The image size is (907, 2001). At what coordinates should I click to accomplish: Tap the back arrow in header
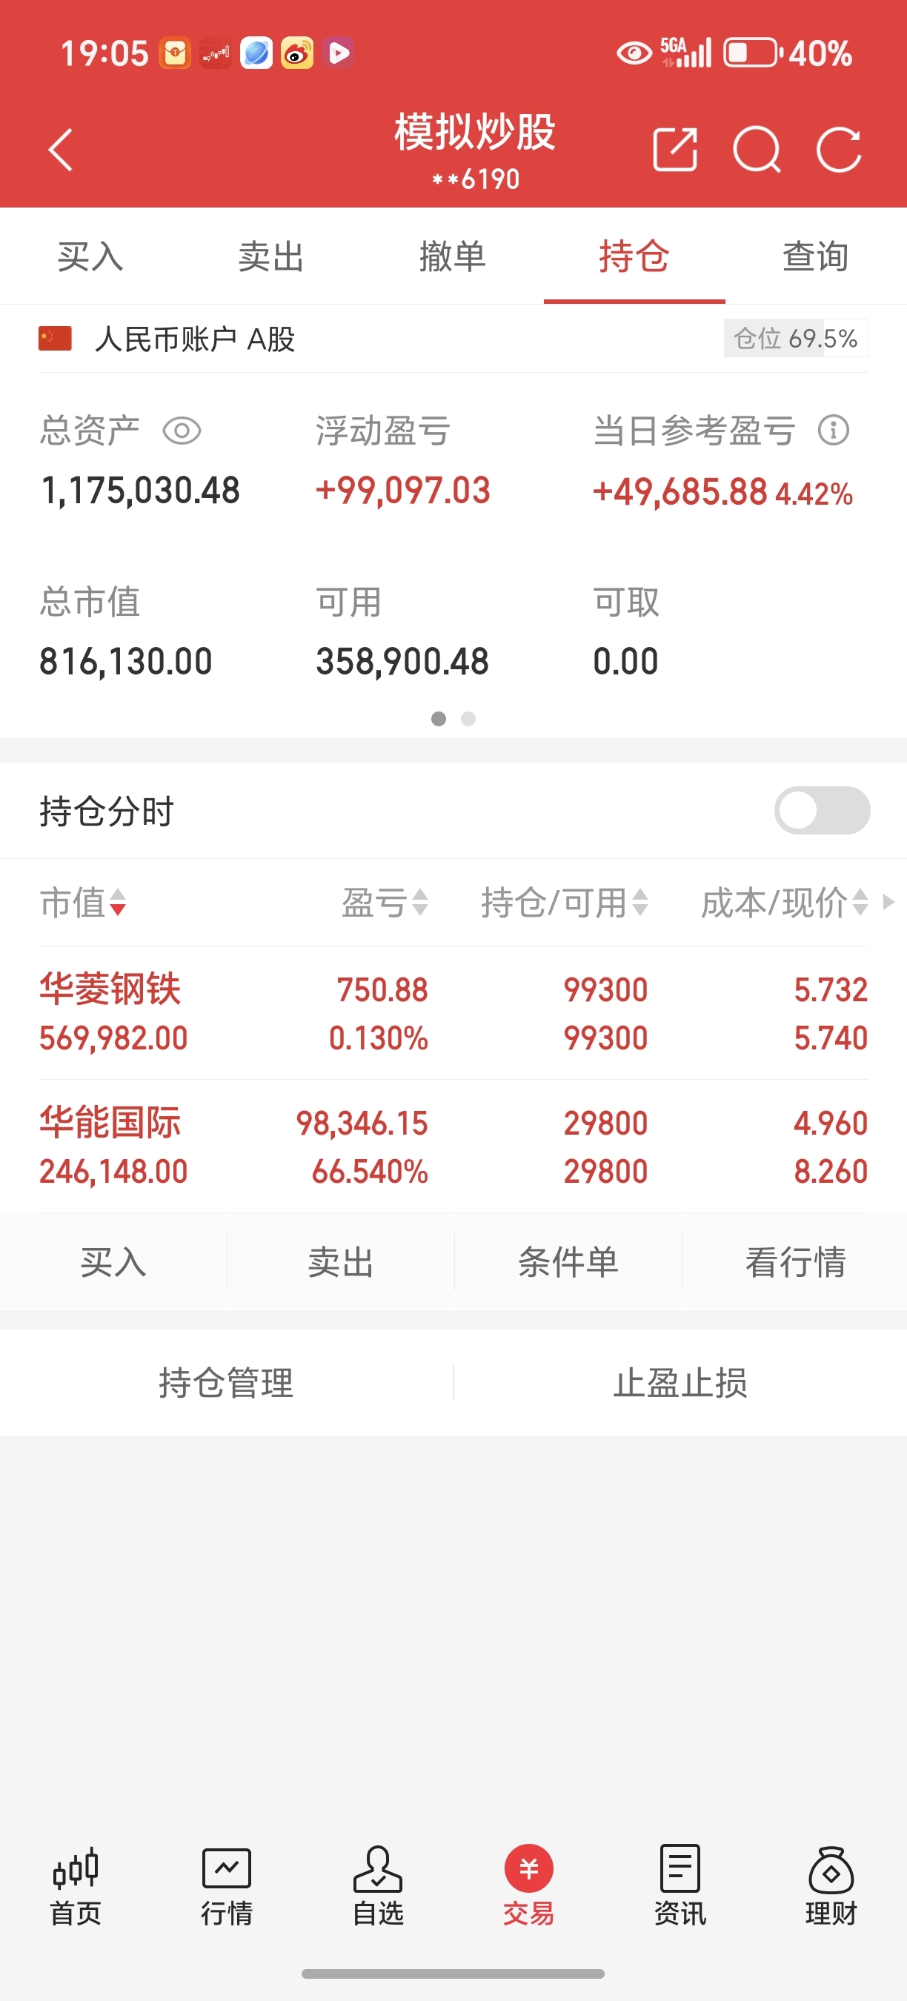[x=61, y=150]
